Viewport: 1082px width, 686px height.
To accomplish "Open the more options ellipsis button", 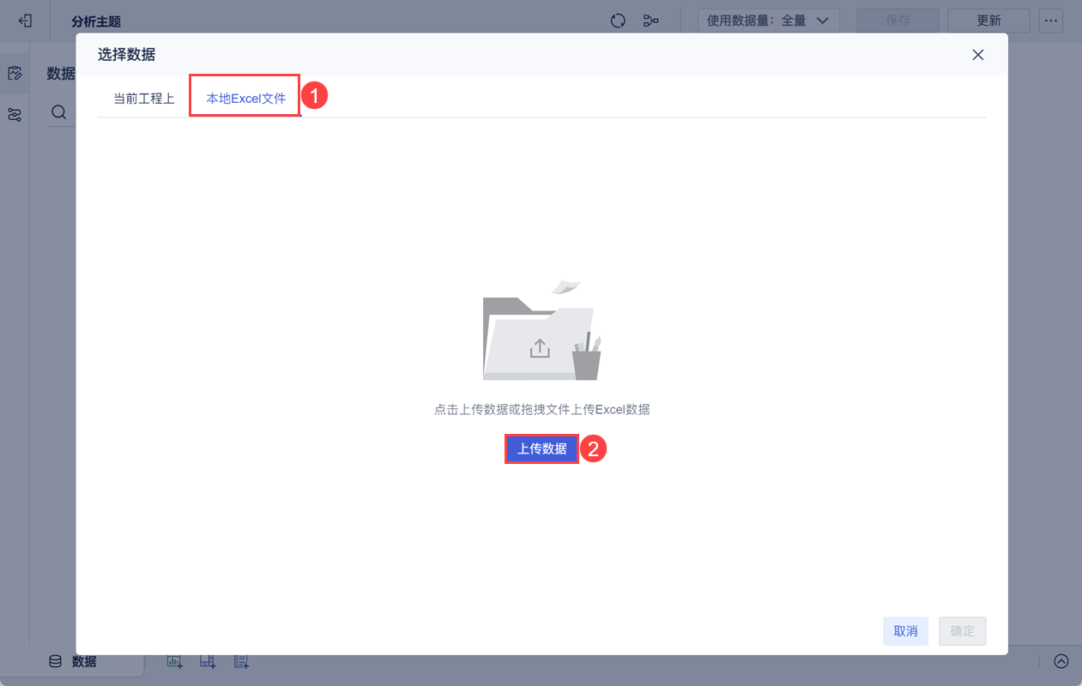I will pyautogui.click(x=1052, y=21).
